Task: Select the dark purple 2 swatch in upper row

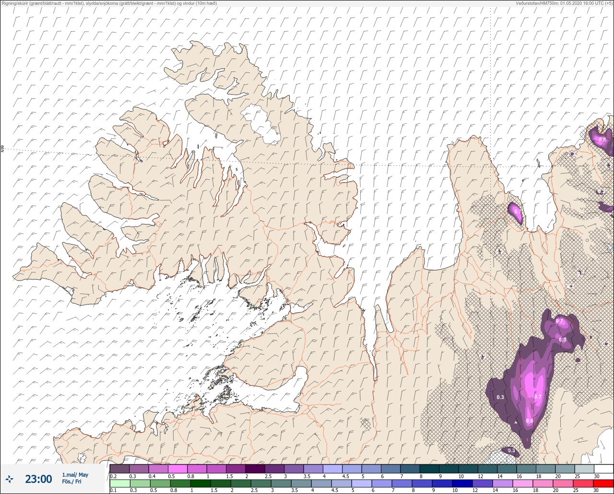Action: 255,469
